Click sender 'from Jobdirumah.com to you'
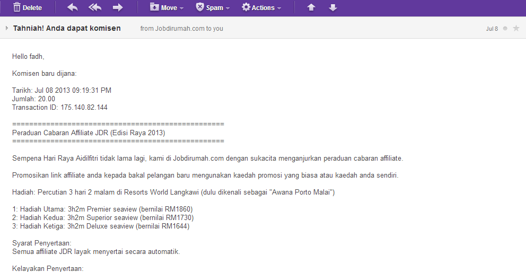The height and width of the screenshot is (272, 526). click(x=181, y=29)
